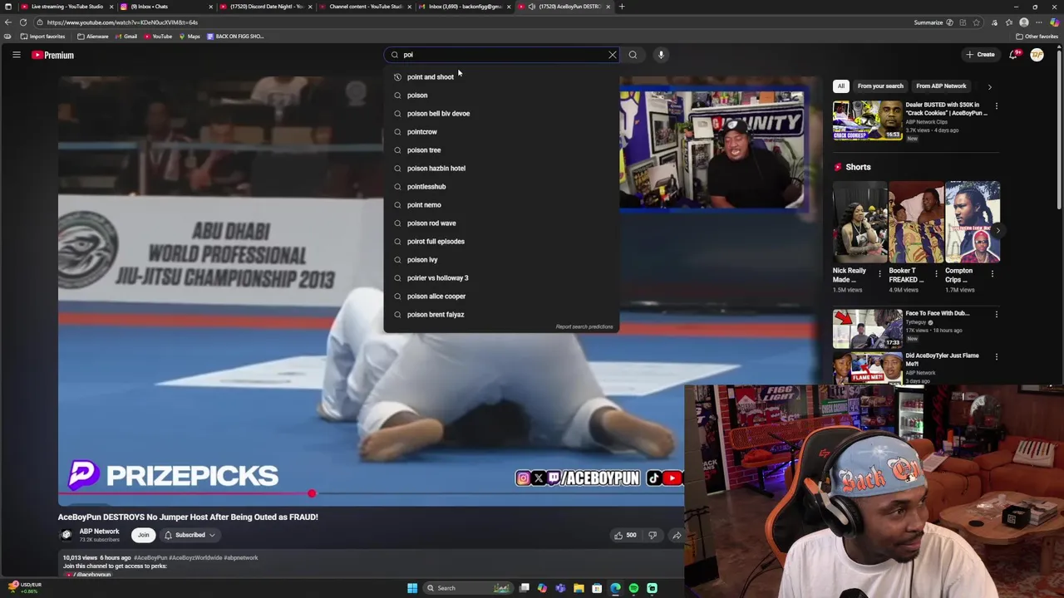Launch Microsoft Copilot from taskbar
The width and height of the screenshot is (1064, 598).
[542, 588]
